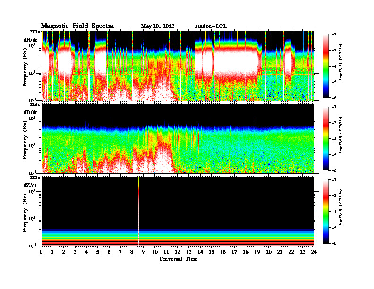Click the dH/dt spectrogram plot
This screenshot has height=289, width=374.
point(178,66)
